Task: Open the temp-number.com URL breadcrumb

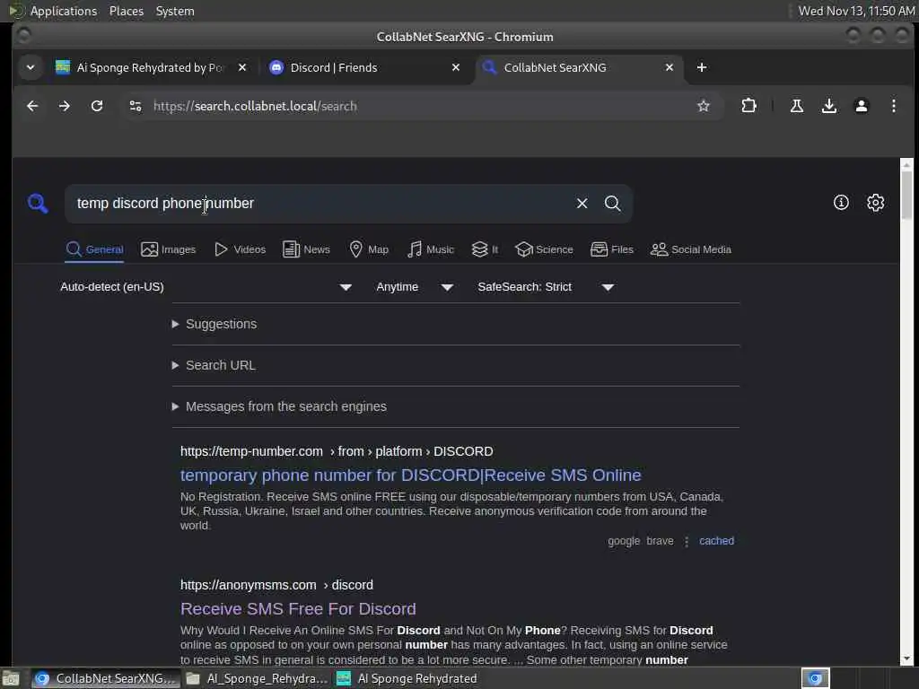Action: tap(337, 451)
